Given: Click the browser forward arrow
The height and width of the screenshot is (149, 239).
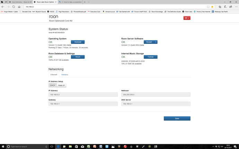Looking at the screenshot, I should coord(8,7).
